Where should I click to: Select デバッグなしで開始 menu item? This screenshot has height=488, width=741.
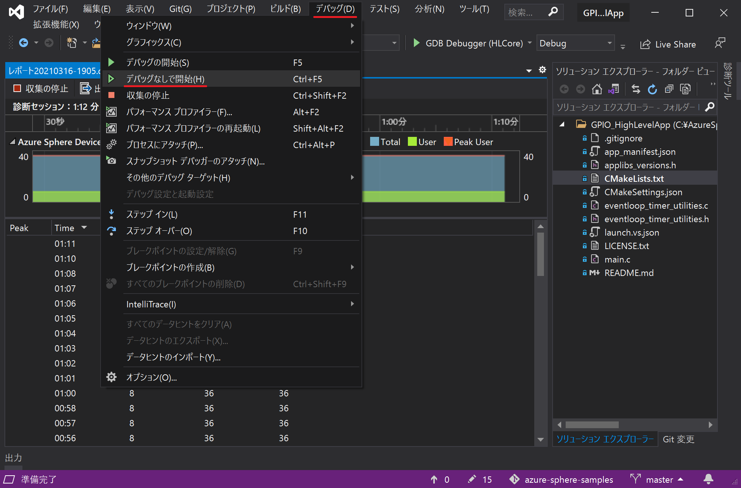pos(165,79)
